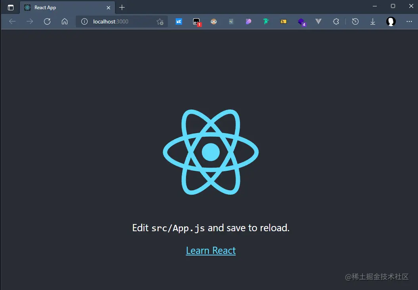Open Settings and more menu
The height and width of the screenshot is (290, 418).
[409, 21]
